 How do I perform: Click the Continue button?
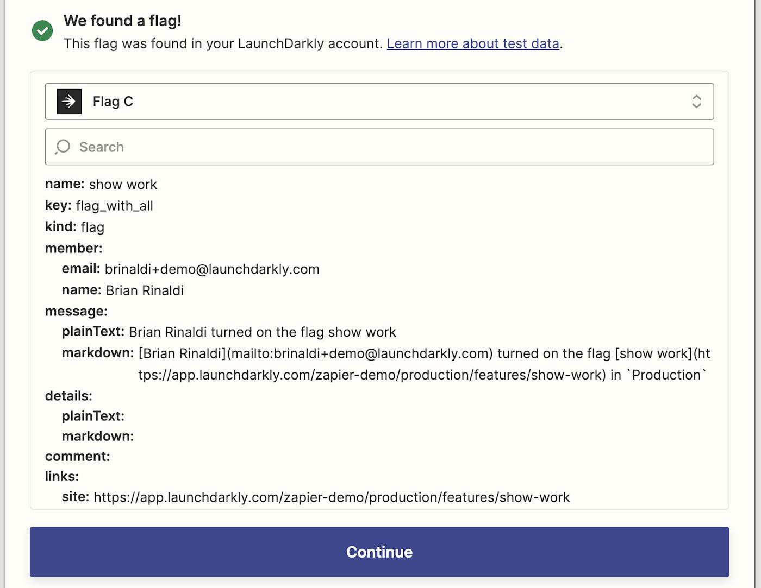click(379, 552)
